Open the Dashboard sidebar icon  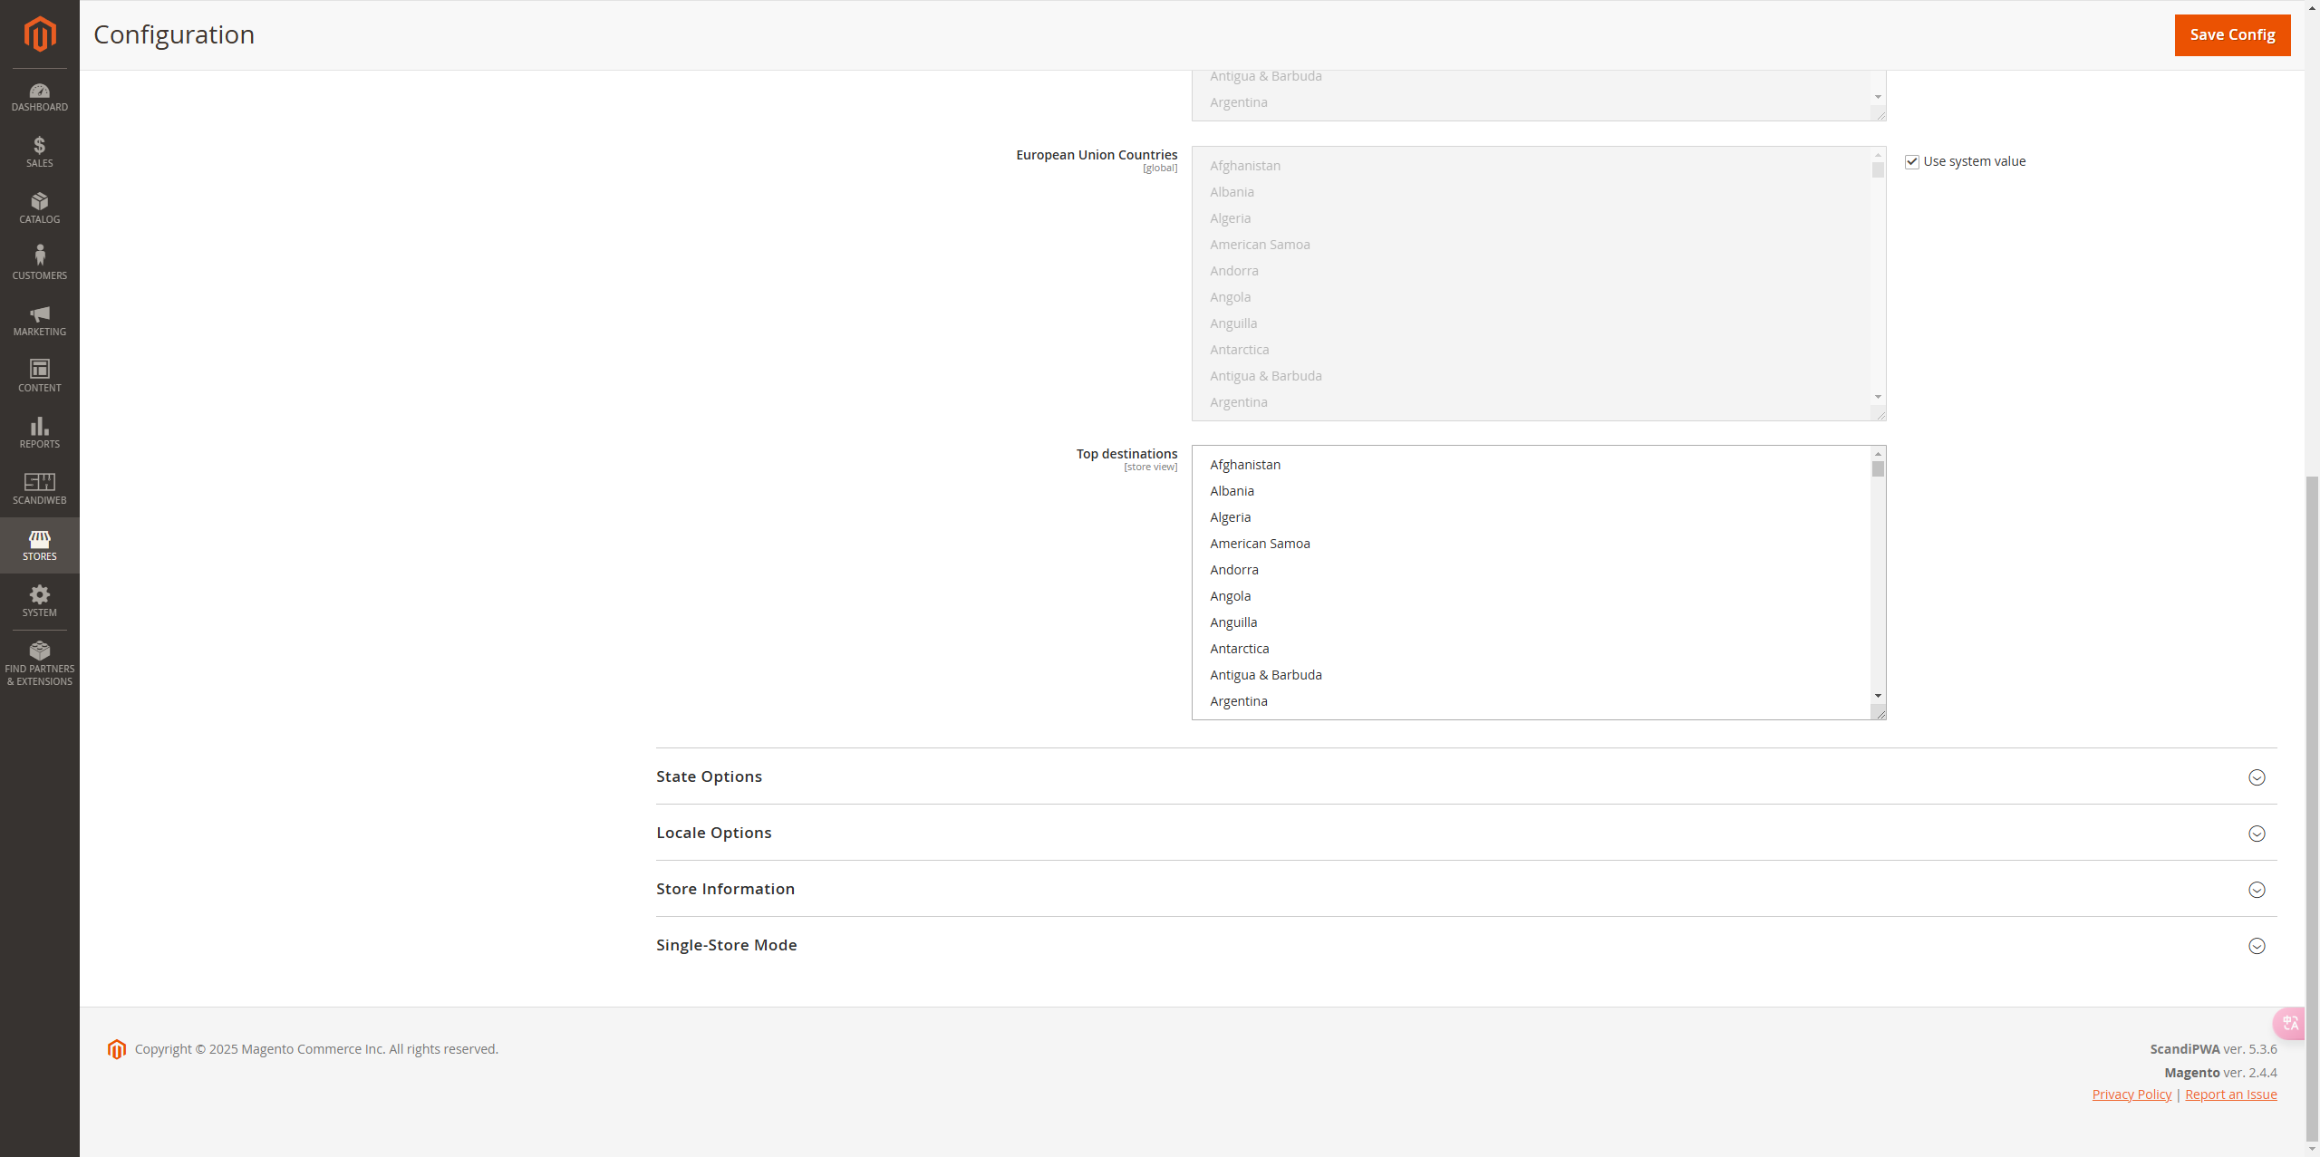(x=39, y=97)
